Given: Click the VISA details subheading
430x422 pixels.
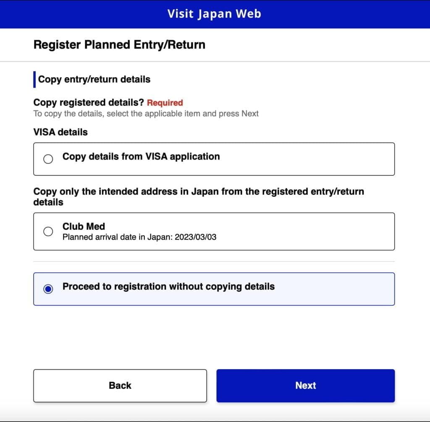Looking at the screenshot, I should click(x=60, y=132).
